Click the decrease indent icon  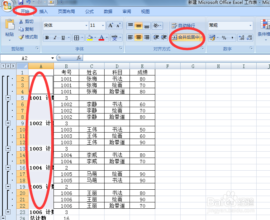tap(156, 37)
